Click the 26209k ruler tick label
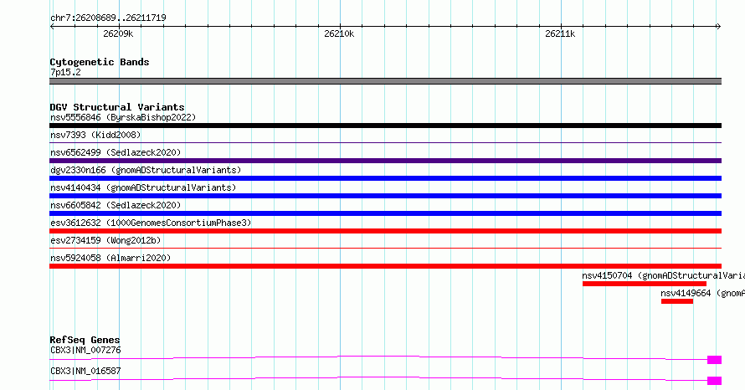The image size is (745, 390). (118, 33)
